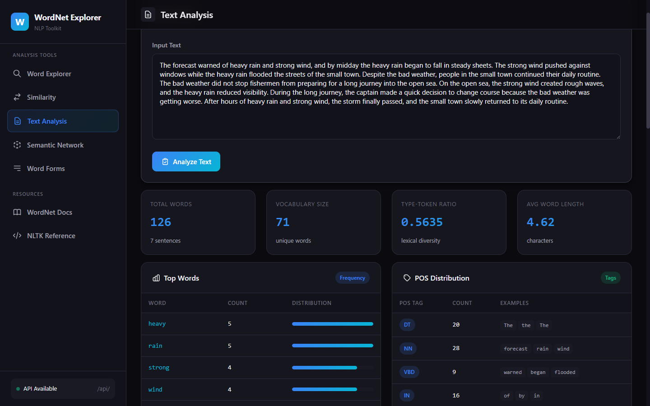Click the Tags badge in POS Distribution
The height and width of the screenshot is (406, 650).
610,278
